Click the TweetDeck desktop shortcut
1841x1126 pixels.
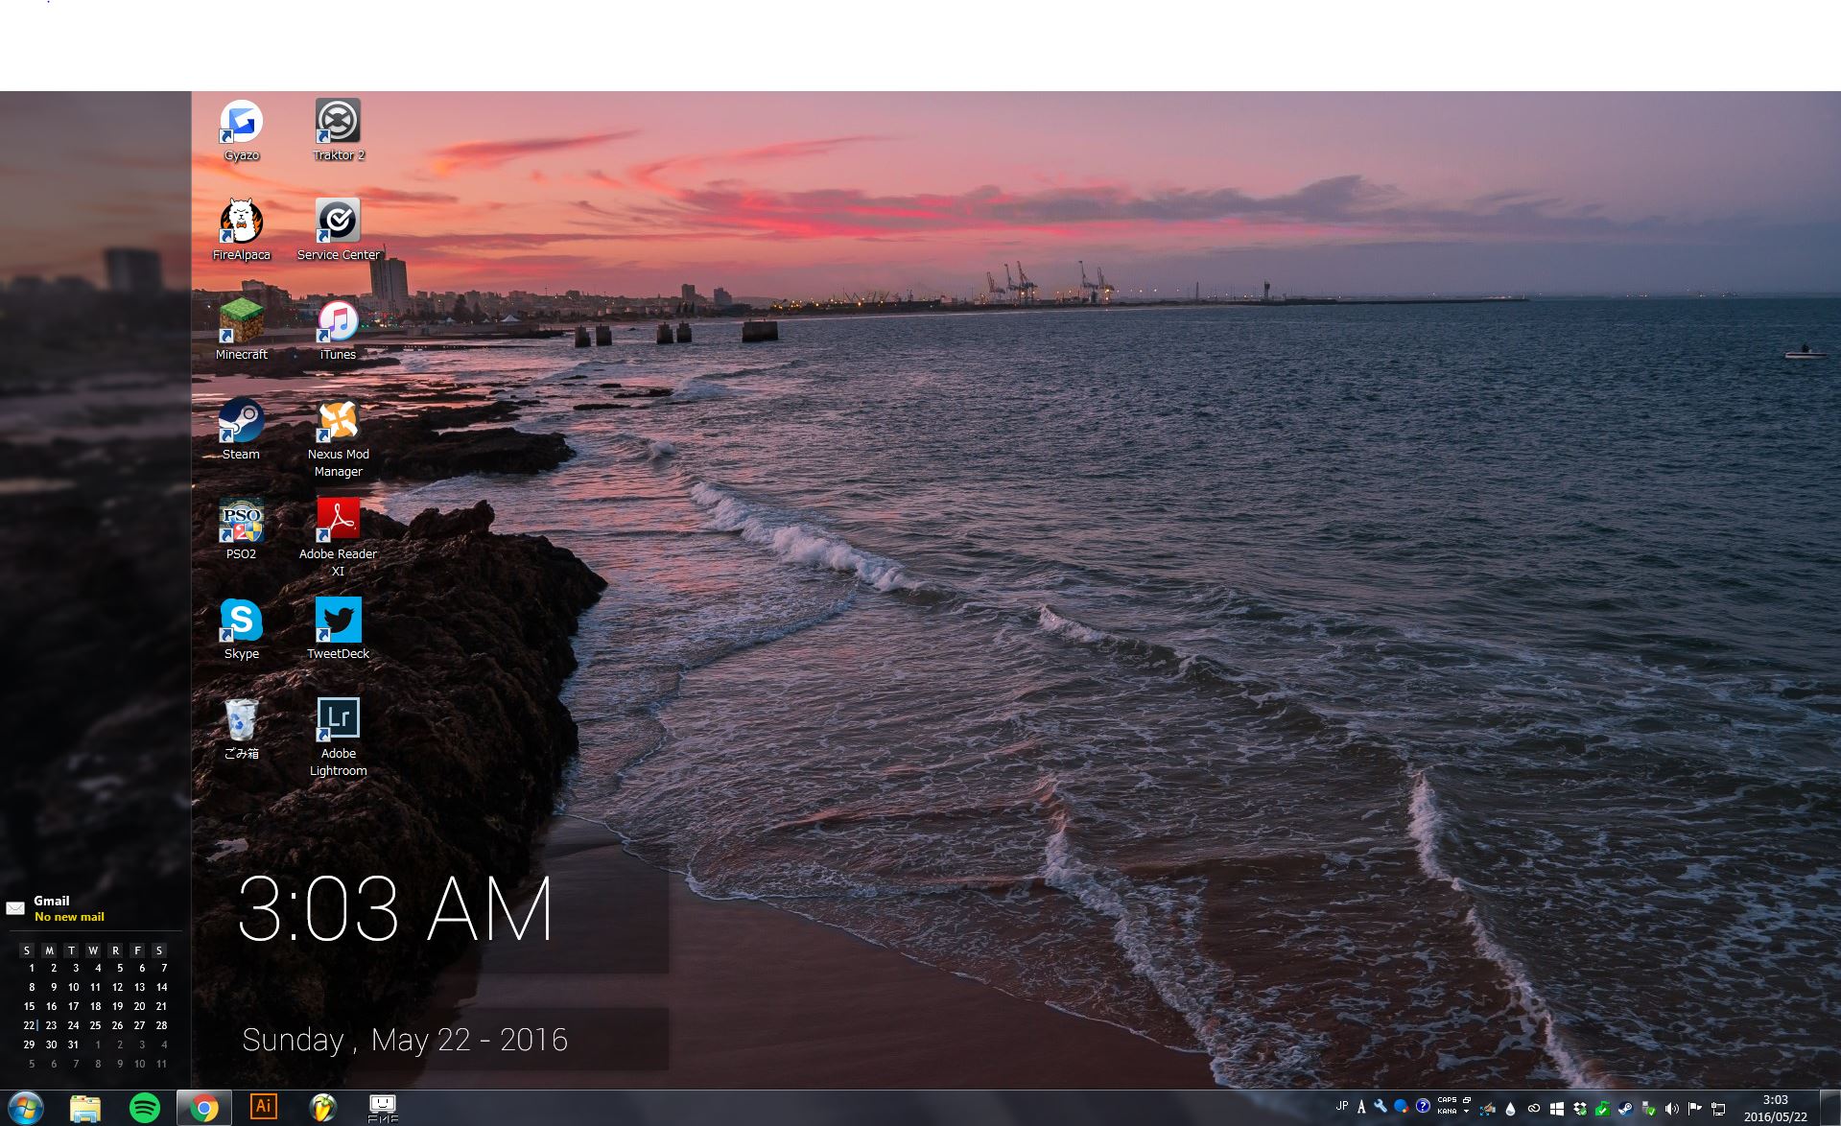click(x=338, y=622)
